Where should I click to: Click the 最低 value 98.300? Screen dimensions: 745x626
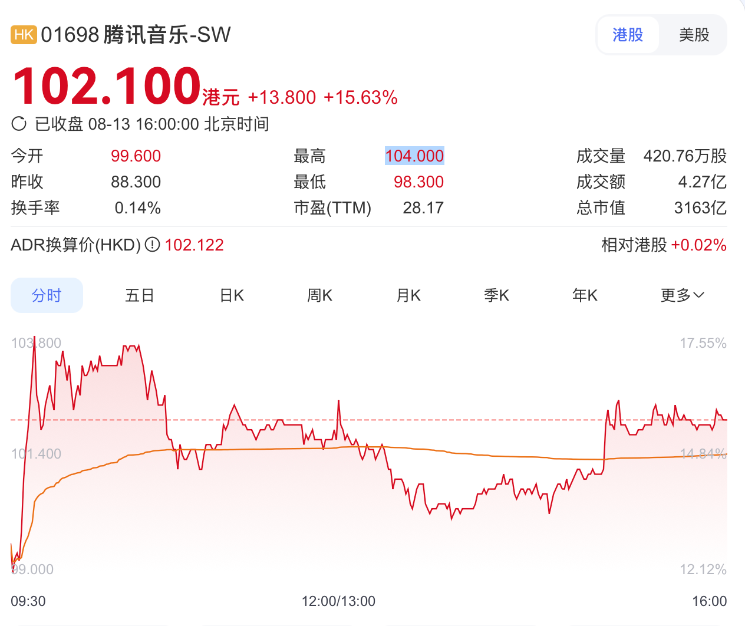pos(418,182)
